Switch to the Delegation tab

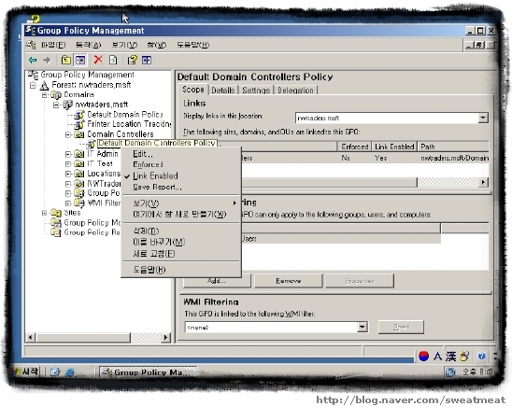295,91
